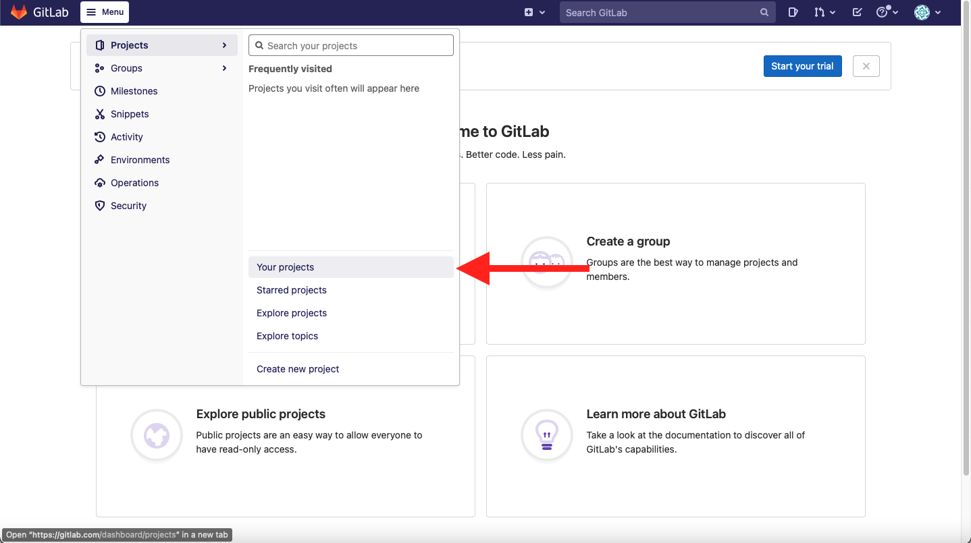Screen dimensions: 971x543
Task: Open the Create a group card
Action: coord(676,264)
